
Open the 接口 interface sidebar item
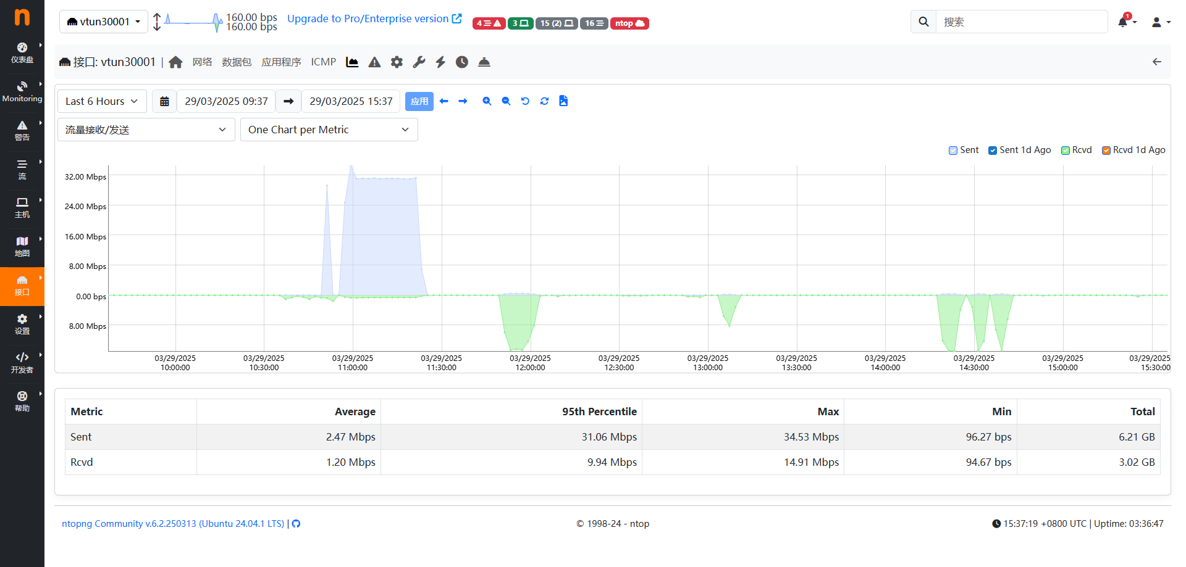point(22,286)
